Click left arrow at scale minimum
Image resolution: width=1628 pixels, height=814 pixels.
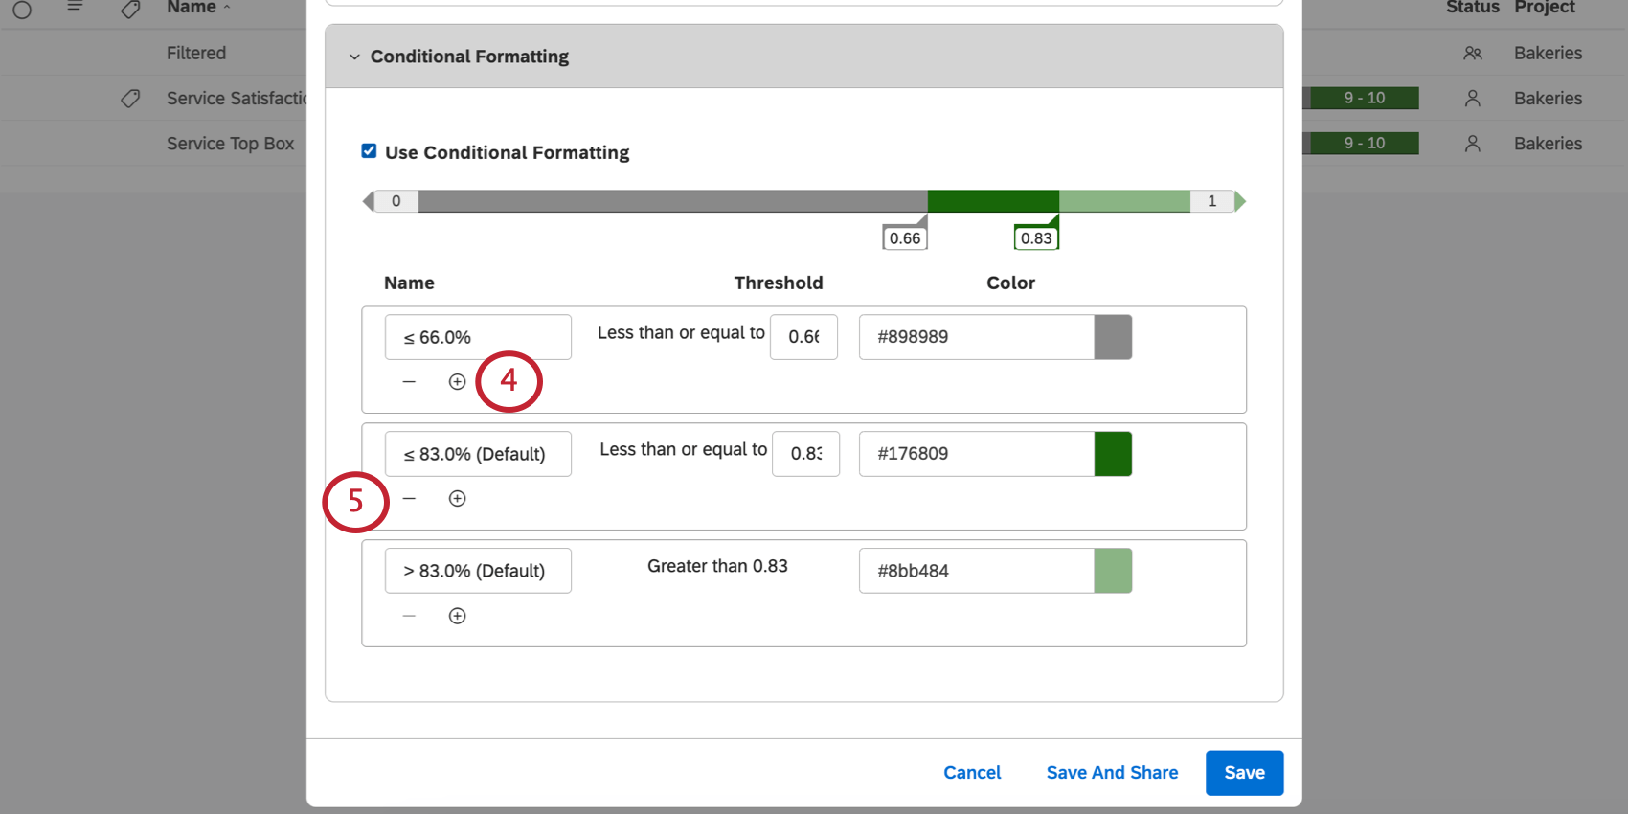368,201
